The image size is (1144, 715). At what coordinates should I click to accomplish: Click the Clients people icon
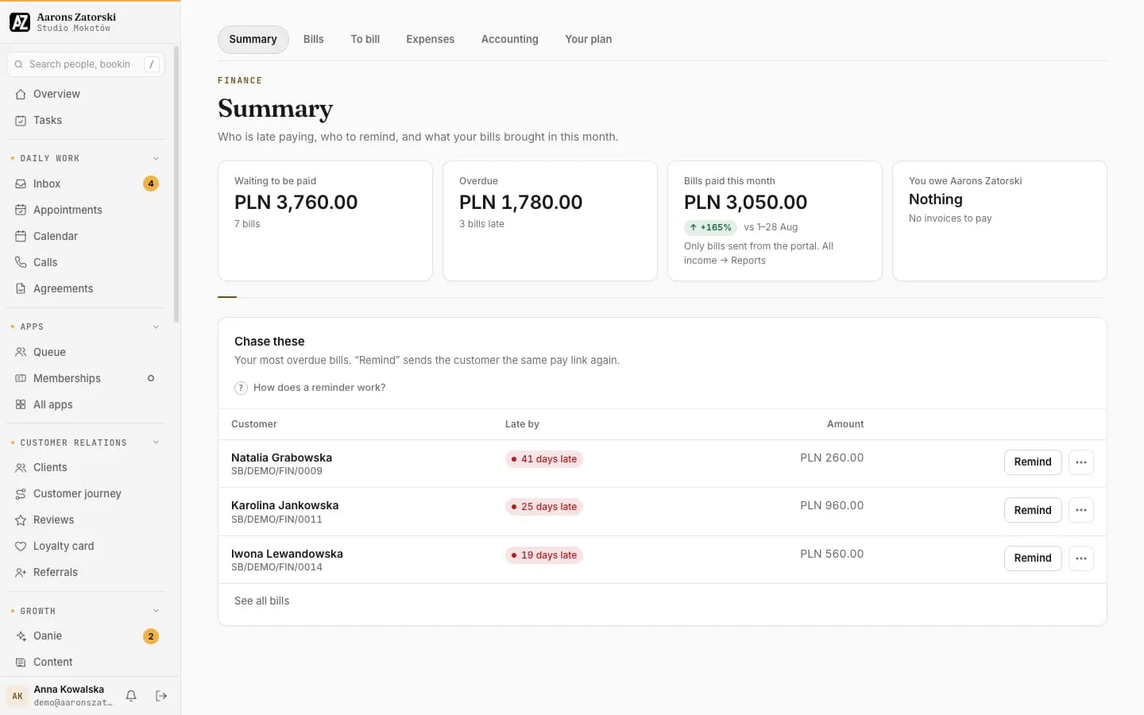coord(21,467)
